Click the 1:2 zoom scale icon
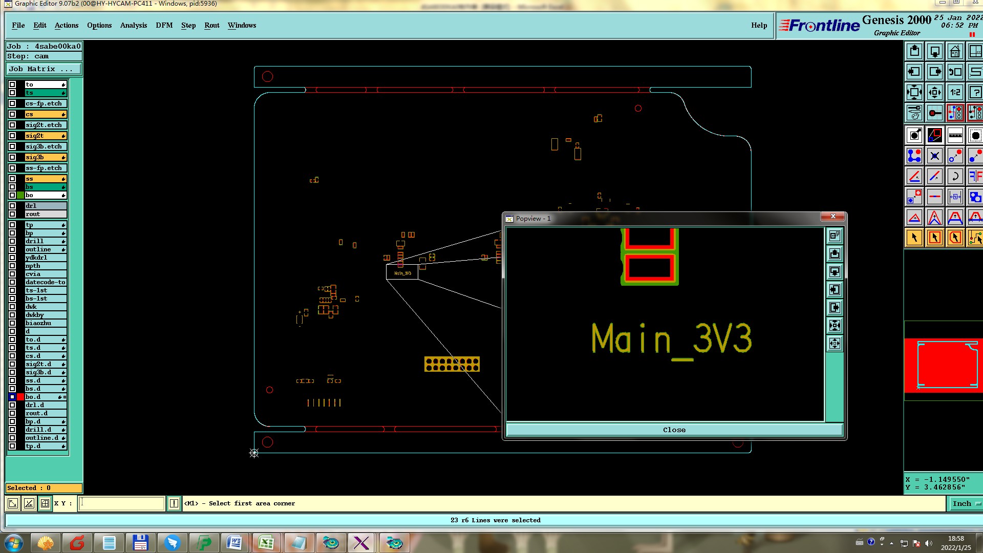The height and width of the screenshot is (553, 983). point(955,93)
